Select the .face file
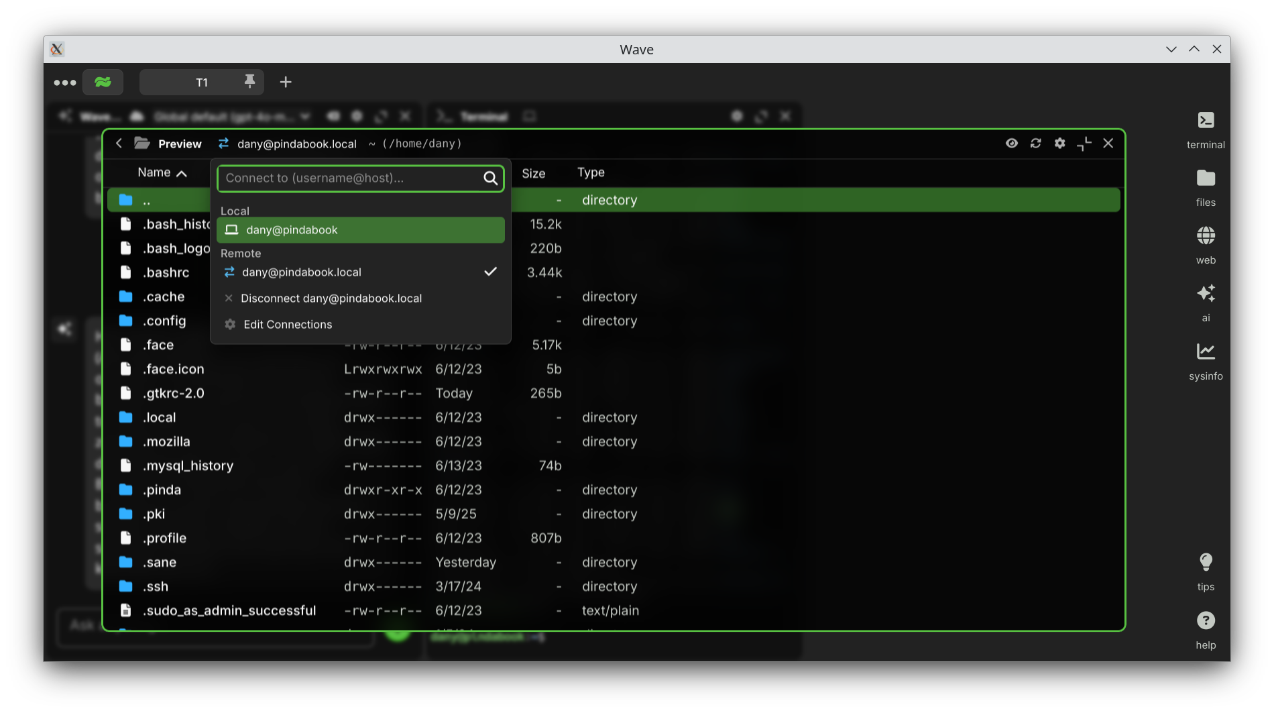Viewport: 1274px width, 713px height. 158,345
